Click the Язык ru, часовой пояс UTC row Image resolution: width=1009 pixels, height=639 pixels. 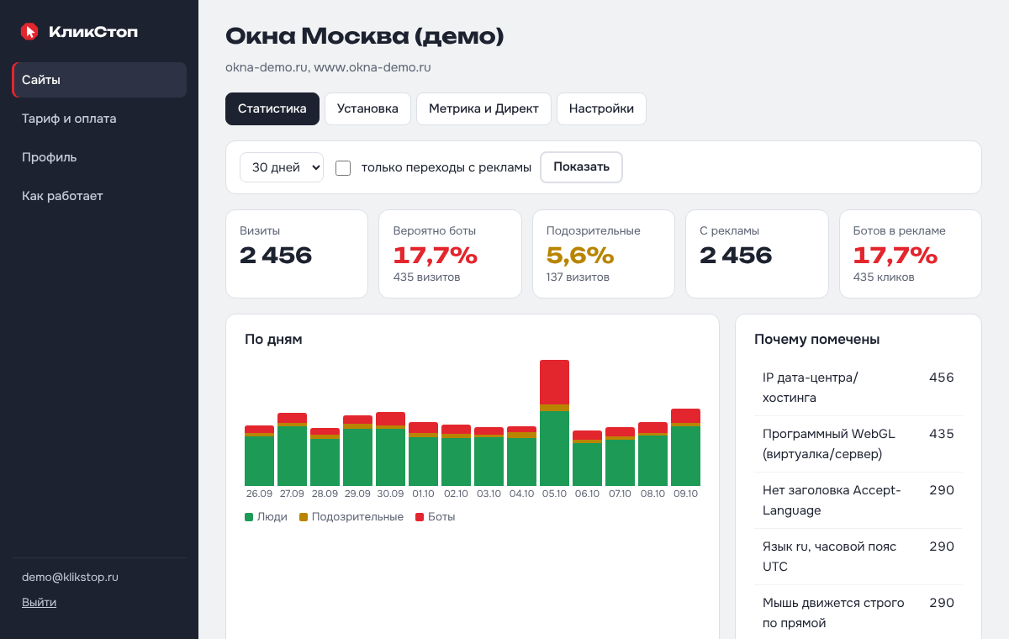click(858, 557)
